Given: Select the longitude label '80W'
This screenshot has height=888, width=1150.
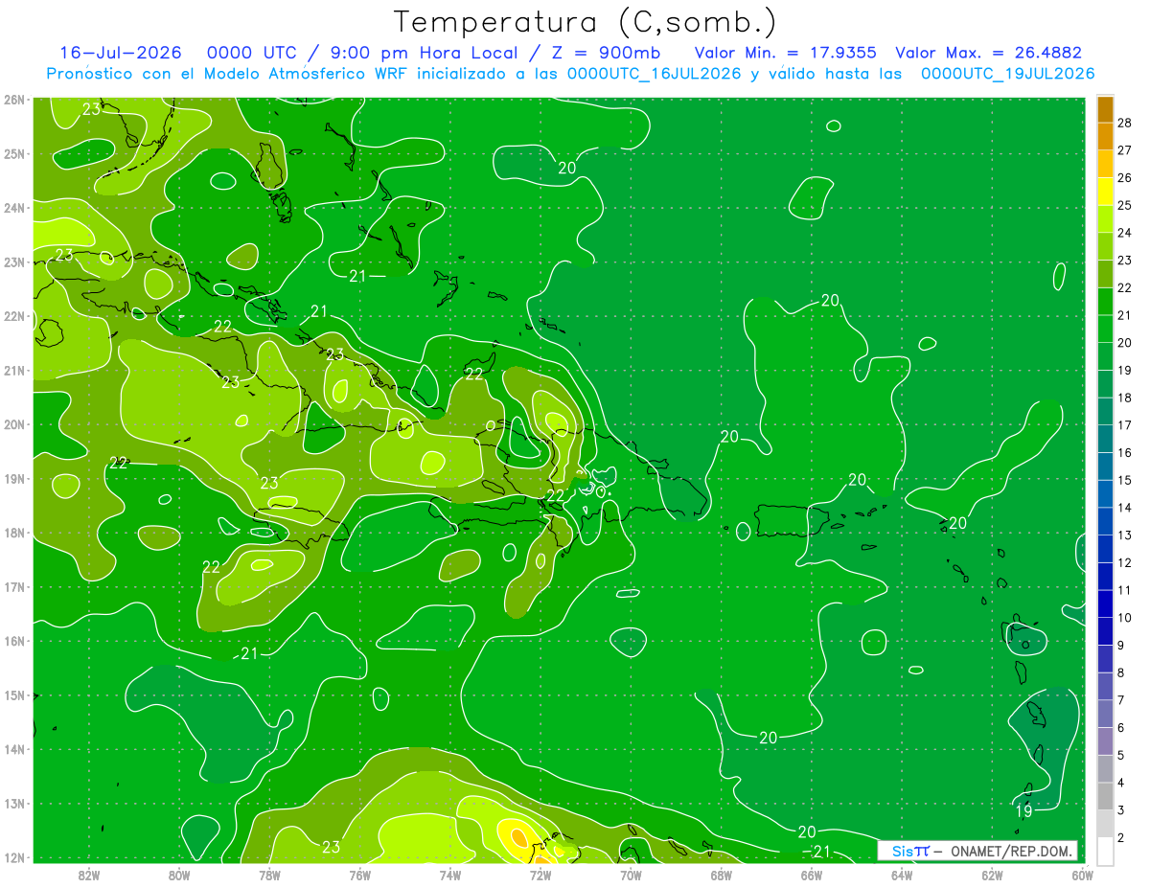Looking at the screenshot, I should tap(179, 874).
